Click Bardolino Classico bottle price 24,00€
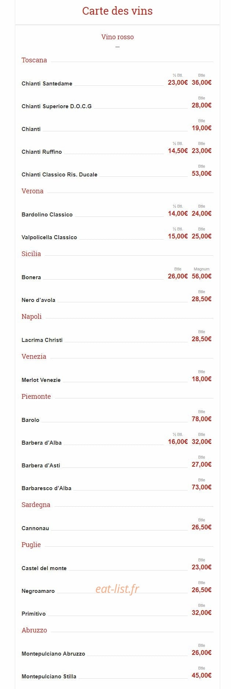 202,214
